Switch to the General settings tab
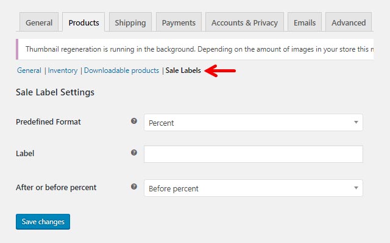 [x=39, y=22]
